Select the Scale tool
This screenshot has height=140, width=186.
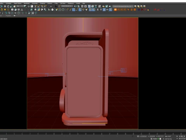pos(11,6)
